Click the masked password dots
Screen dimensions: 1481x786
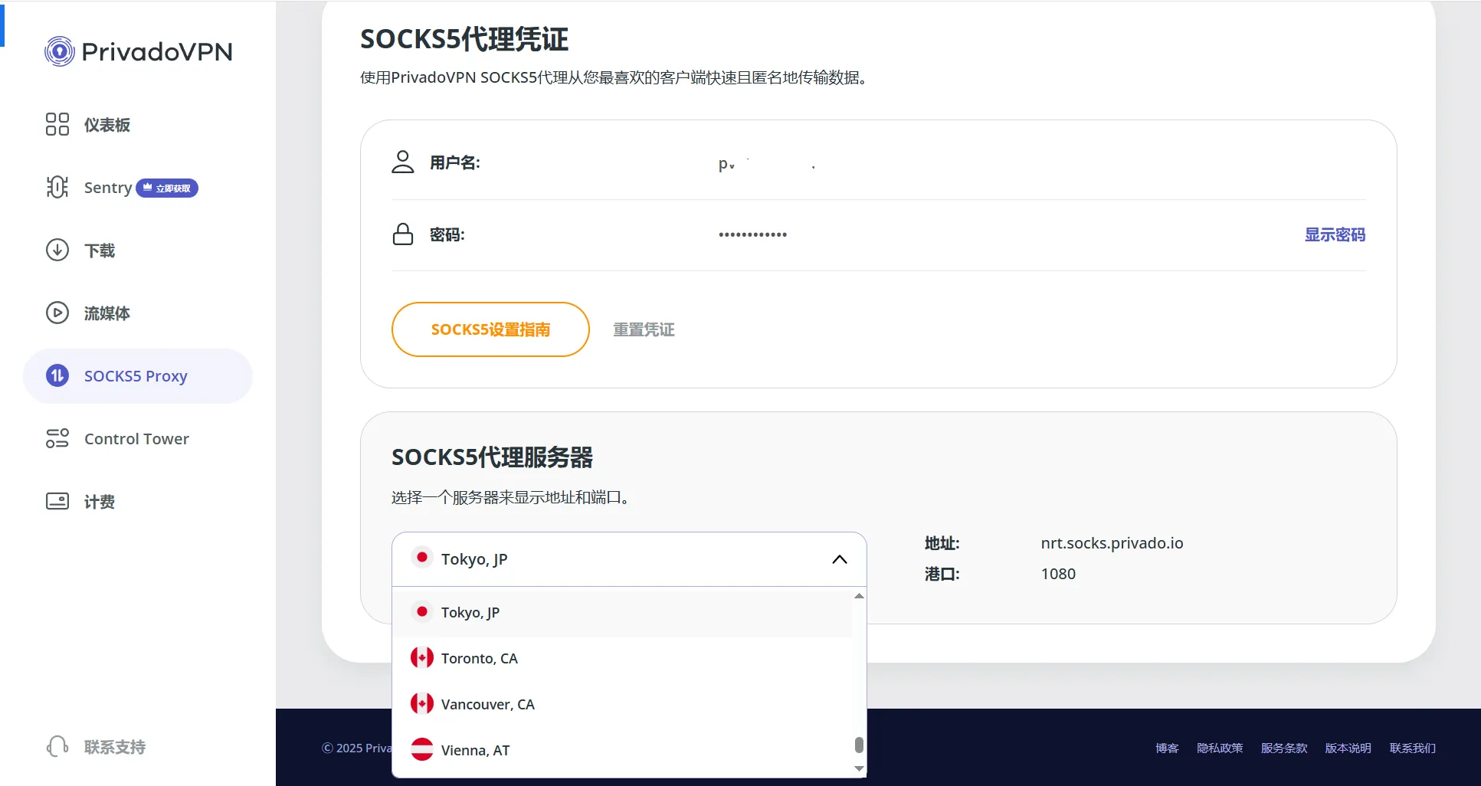pyautogui.click(x=752, y=234)
